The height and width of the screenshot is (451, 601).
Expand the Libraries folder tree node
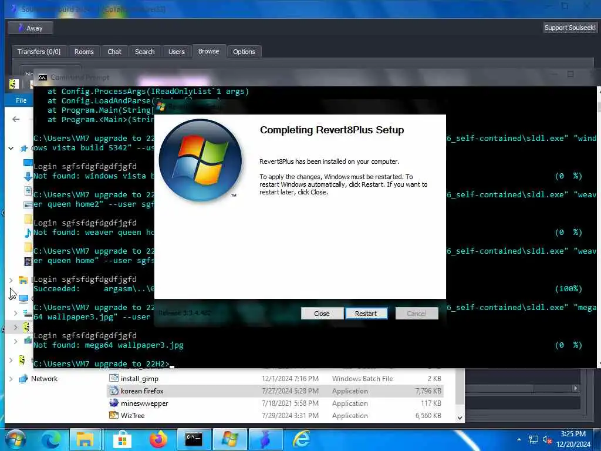(11, 280)
